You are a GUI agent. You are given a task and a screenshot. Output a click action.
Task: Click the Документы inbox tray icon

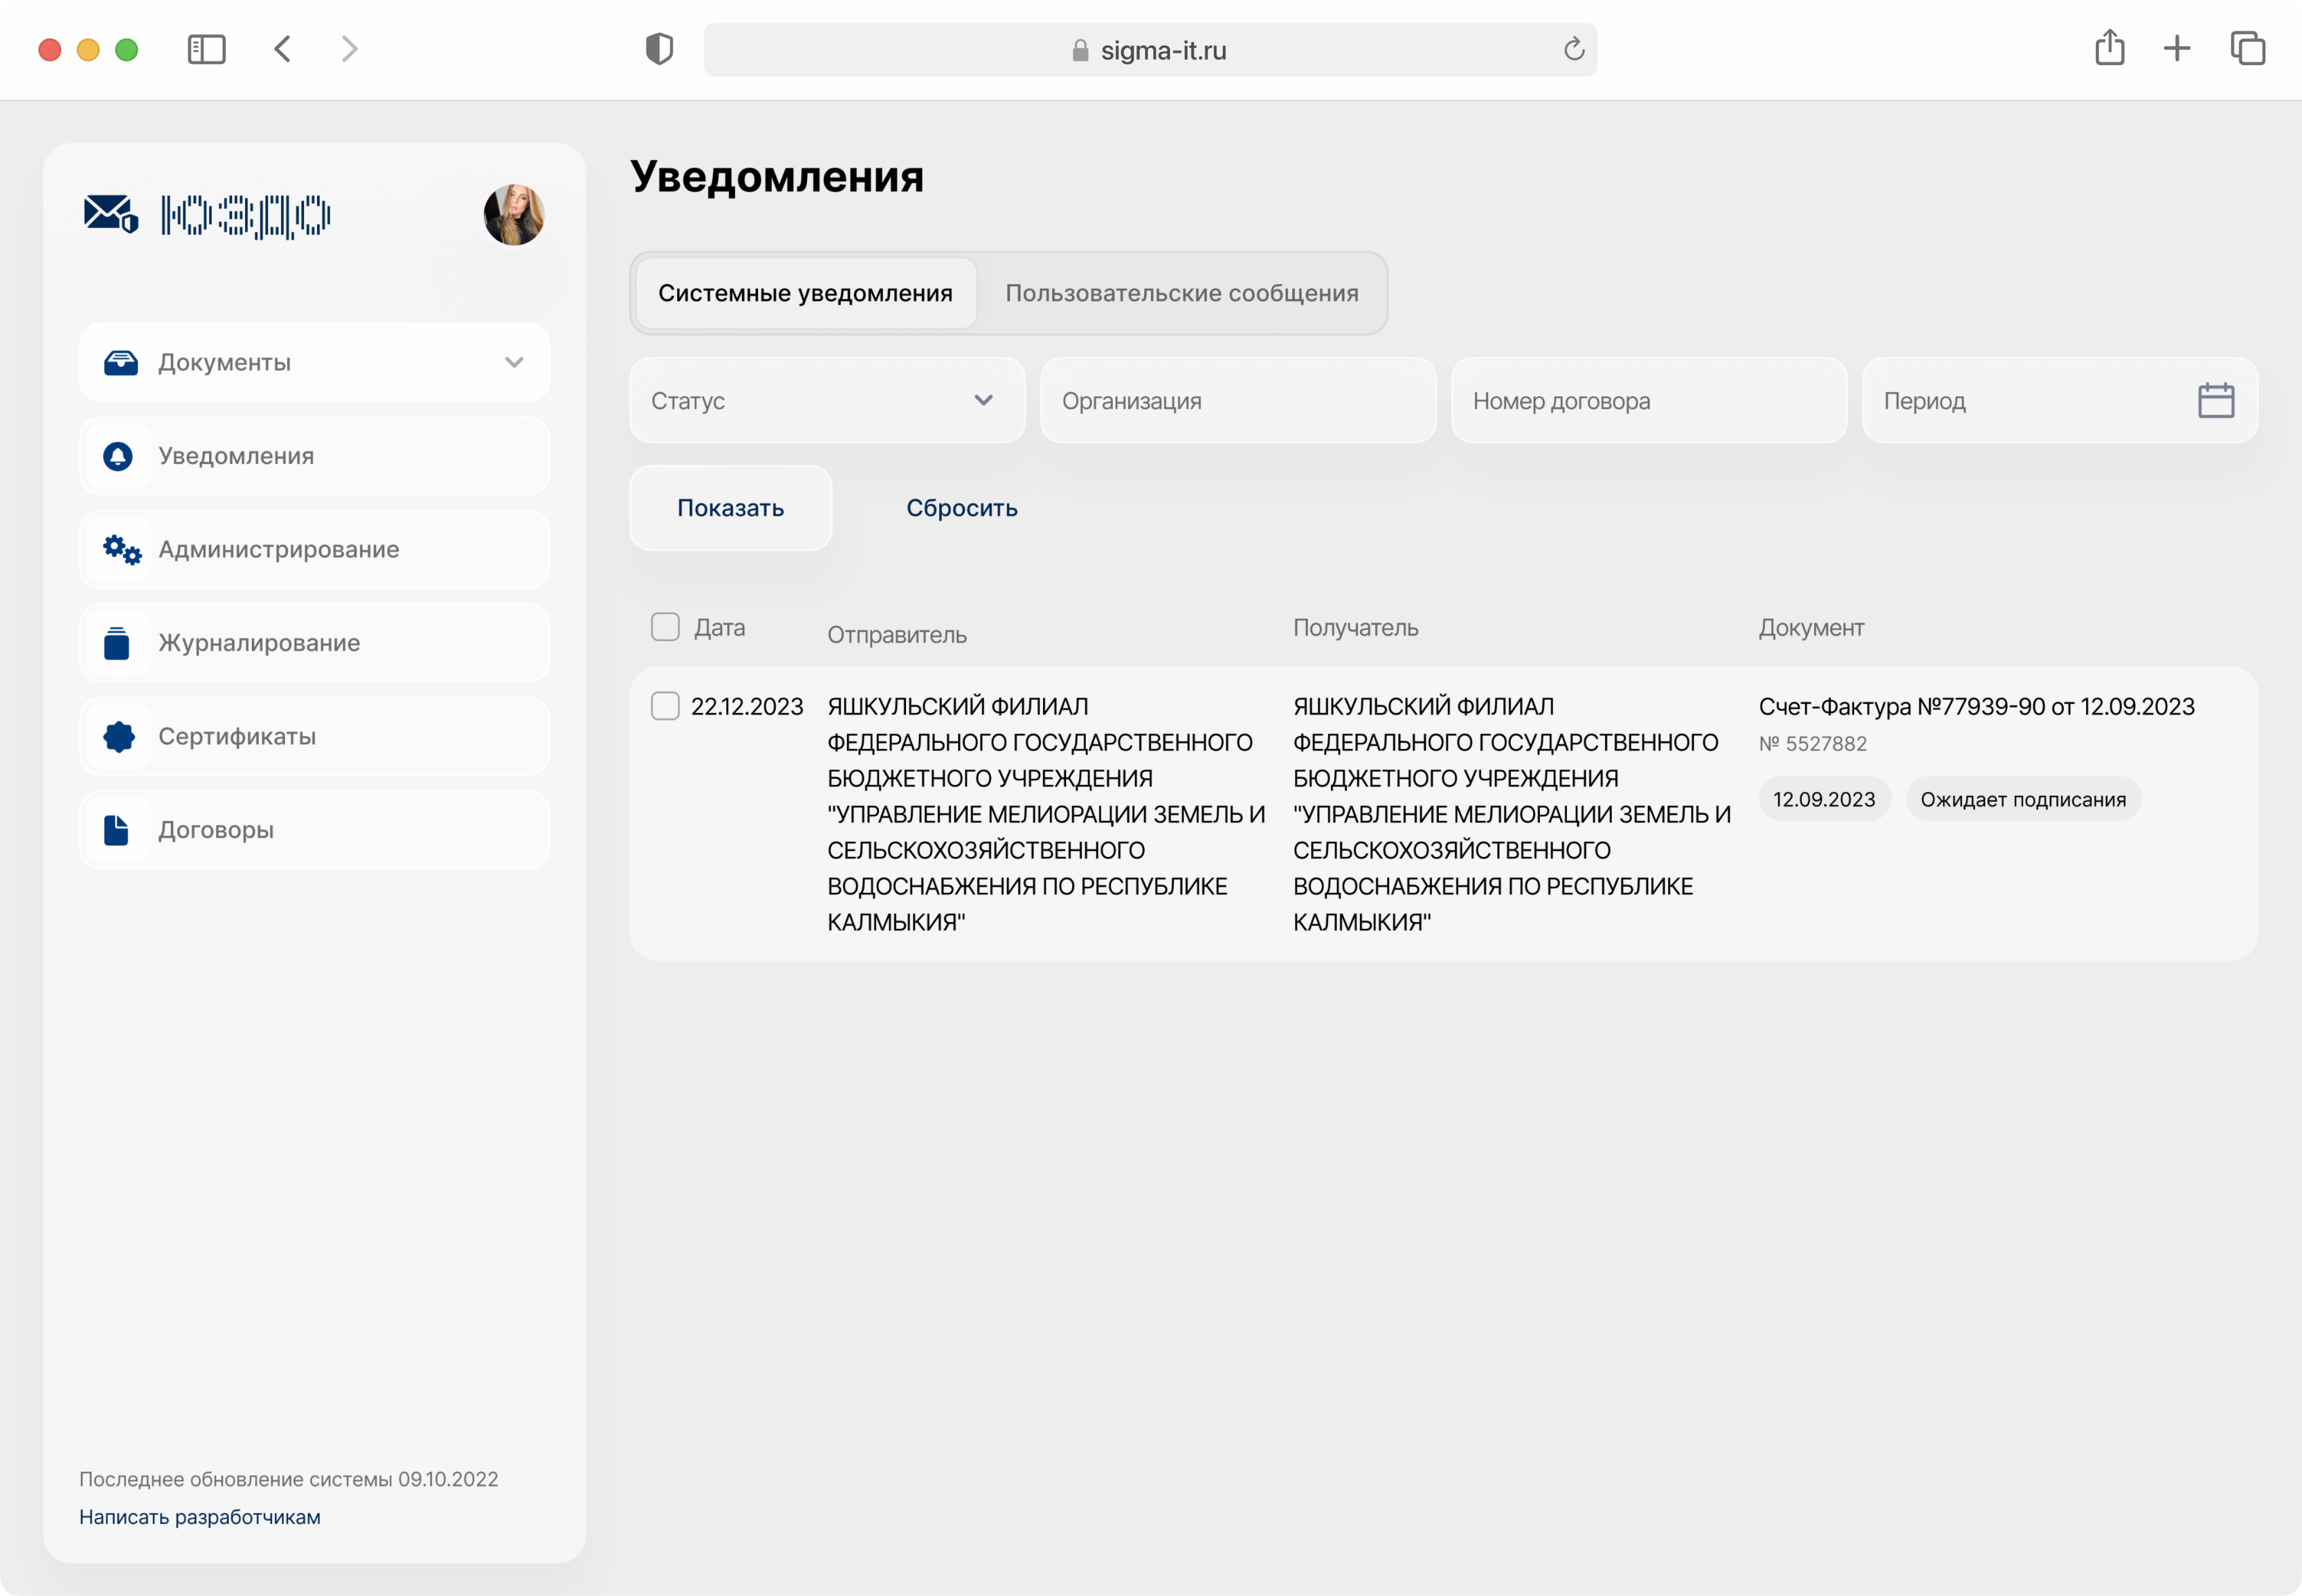tap(121, 362)
